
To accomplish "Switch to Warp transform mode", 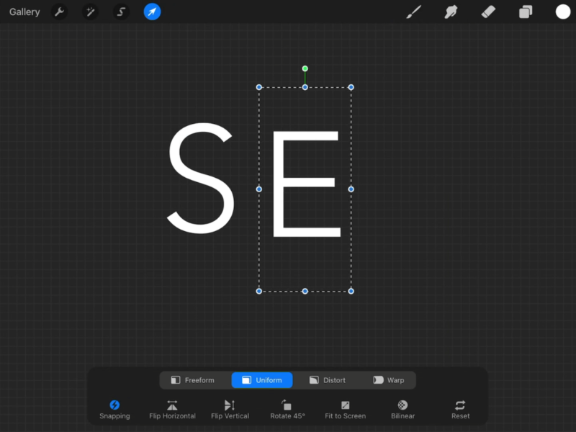I will 389,379.
